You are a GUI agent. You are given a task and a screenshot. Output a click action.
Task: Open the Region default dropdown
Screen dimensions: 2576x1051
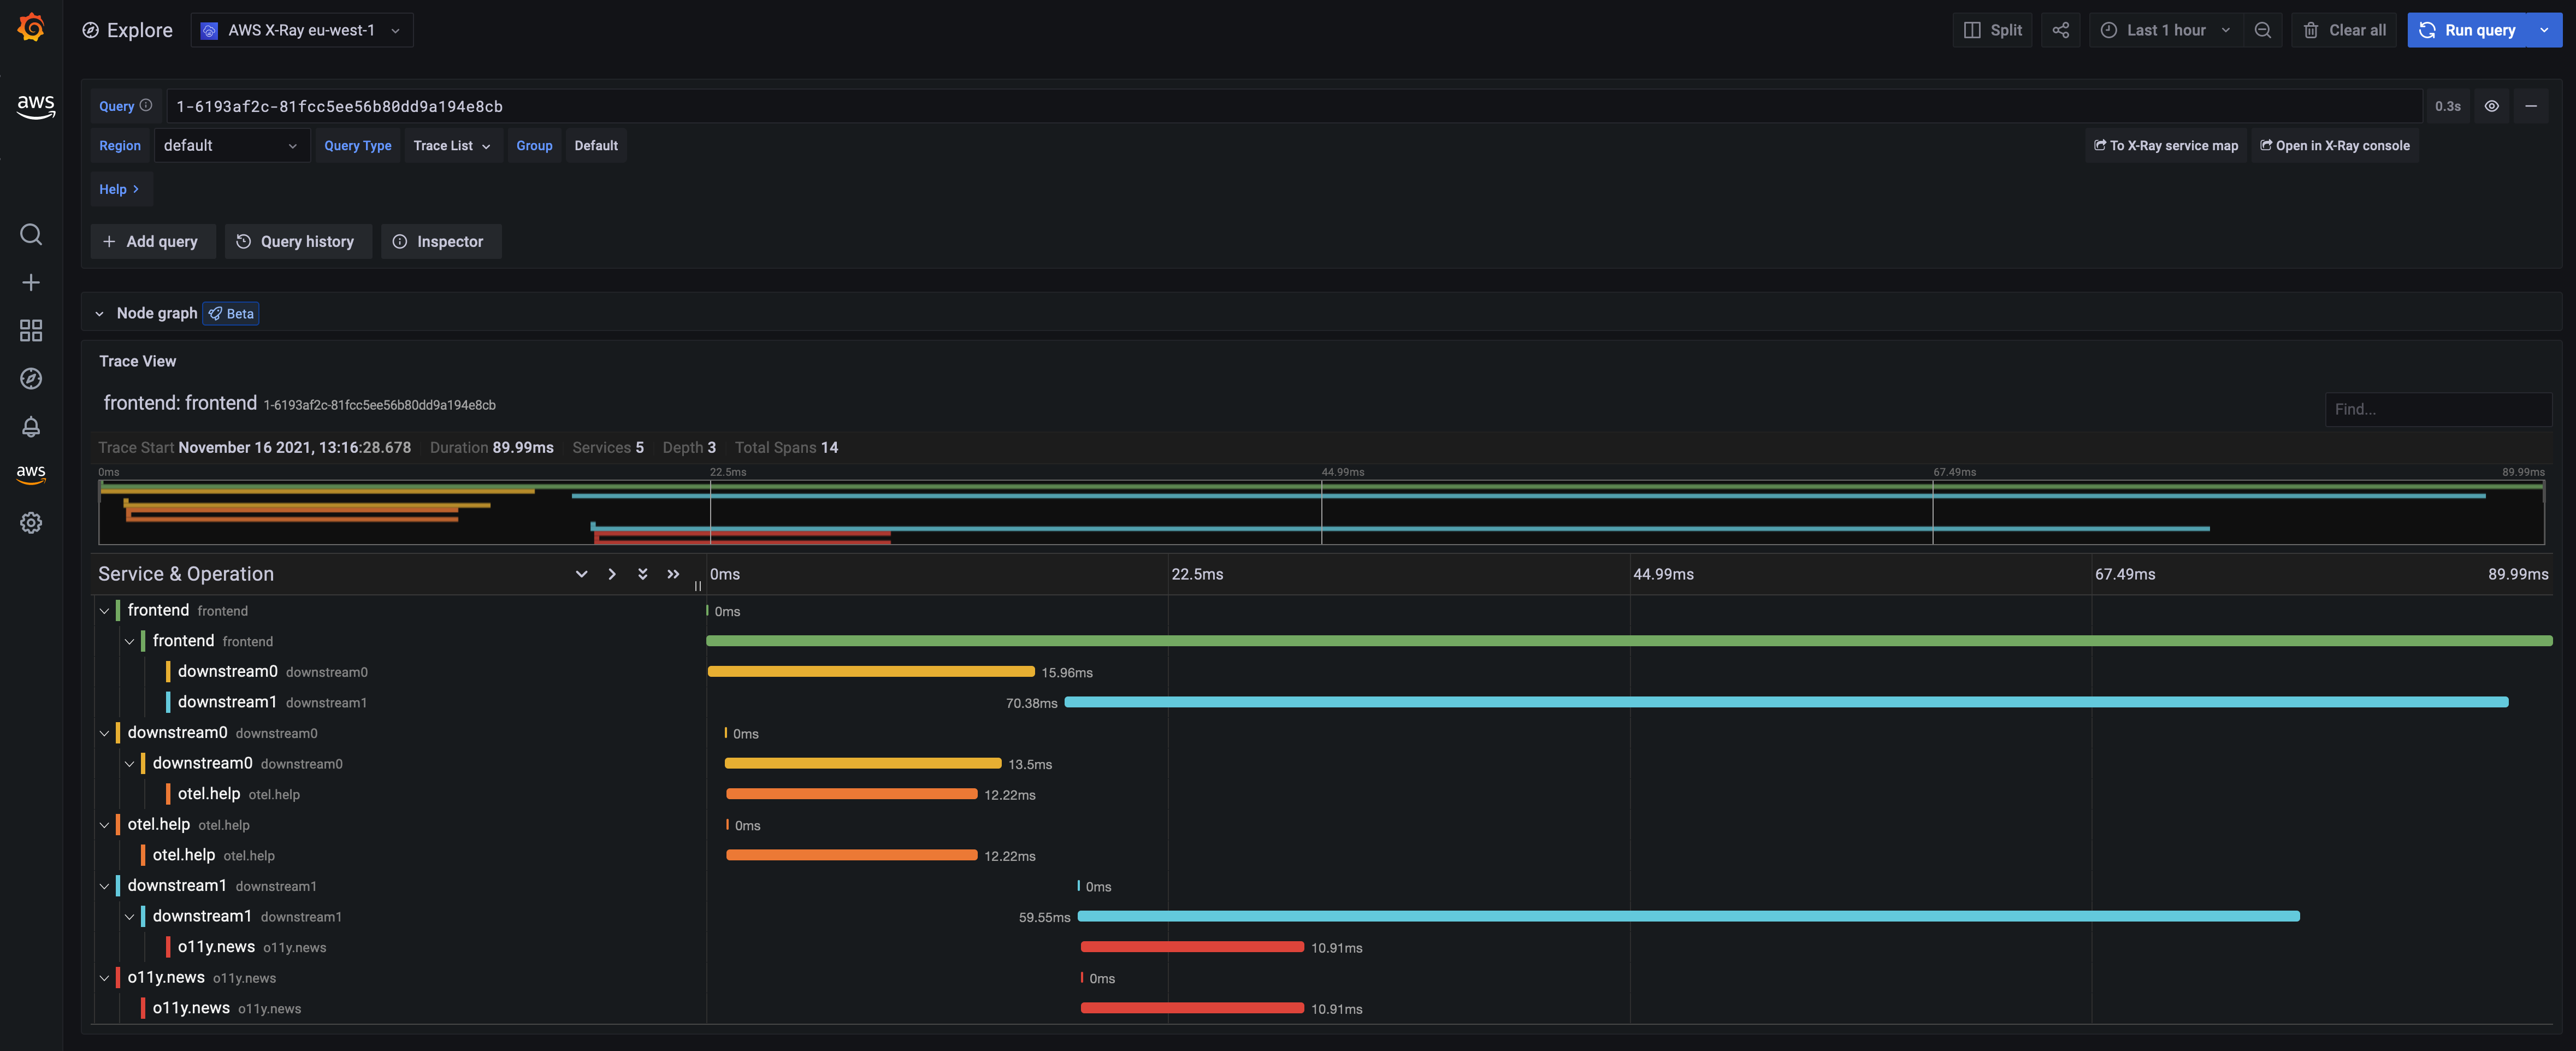[231, 145]
